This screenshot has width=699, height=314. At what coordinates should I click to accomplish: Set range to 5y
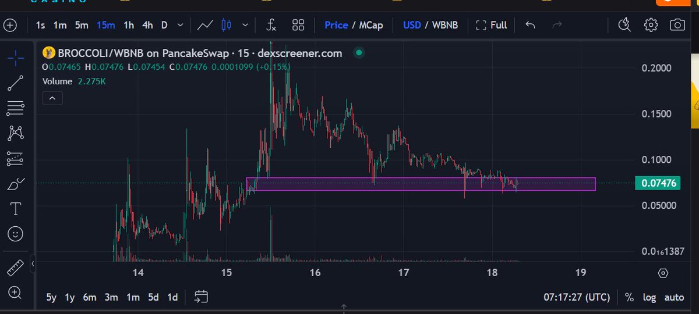[x=52, y=298]
